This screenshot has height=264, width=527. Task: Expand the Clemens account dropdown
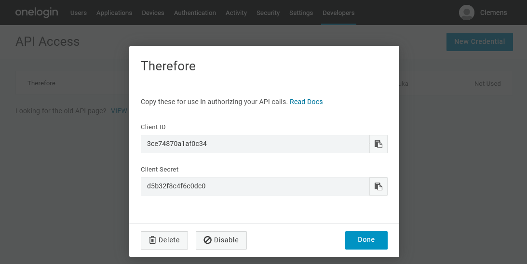click(493, 13)
